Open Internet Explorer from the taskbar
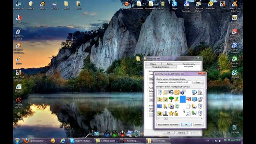 click(x=63, y=141)
